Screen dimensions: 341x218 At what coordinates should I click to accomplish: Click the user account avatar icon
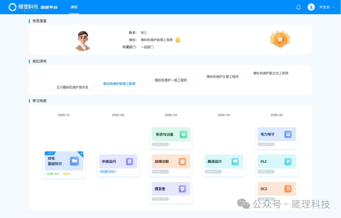click(311, 7)
